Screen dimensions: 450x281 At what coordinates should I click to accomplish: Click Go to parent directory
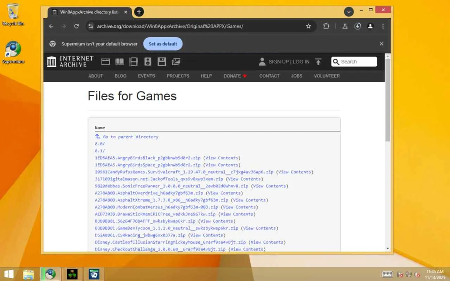(x=127, y=137)
